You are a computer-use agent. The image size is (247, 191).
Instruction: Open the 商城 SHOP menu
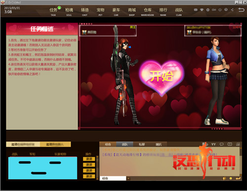coord(132,12)
